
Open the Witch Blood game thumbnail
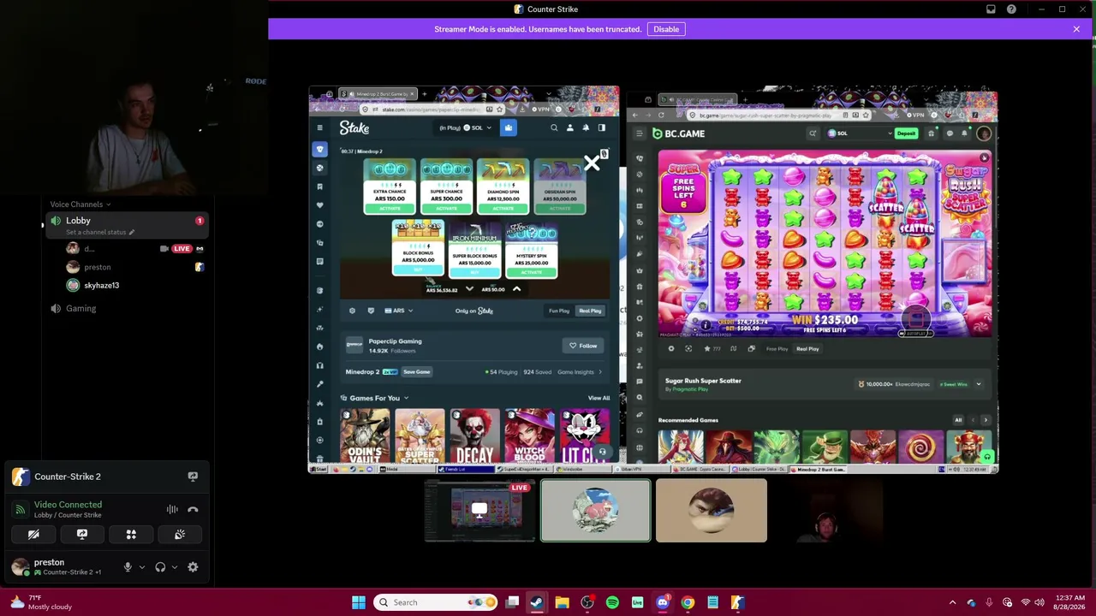point(530,436)
